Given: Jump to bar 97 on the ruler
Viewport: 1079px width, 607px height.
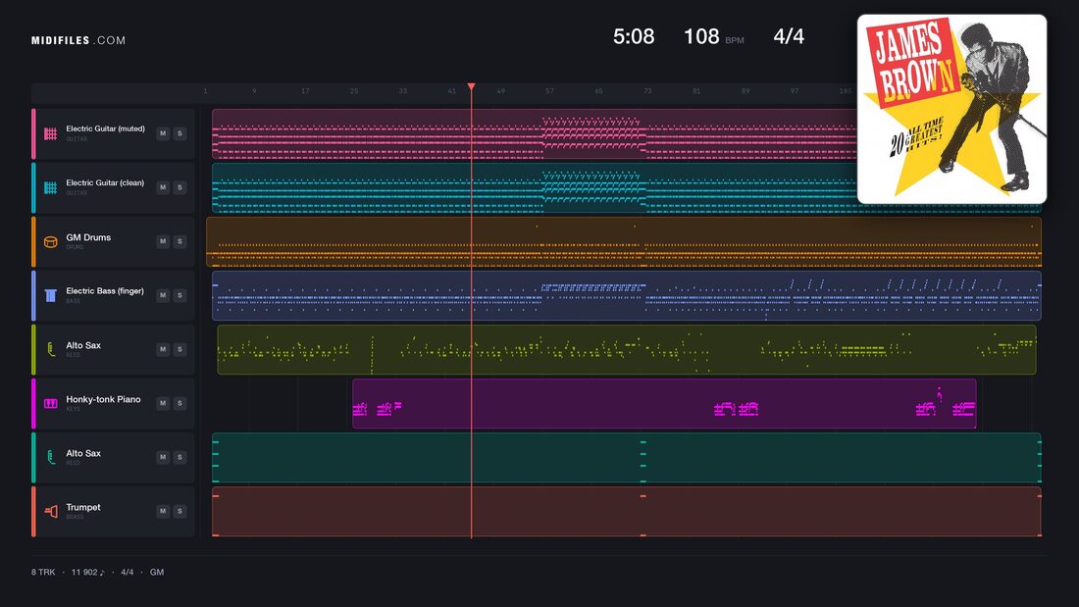Looking at the screenshot, I should [x=795, y=91].
